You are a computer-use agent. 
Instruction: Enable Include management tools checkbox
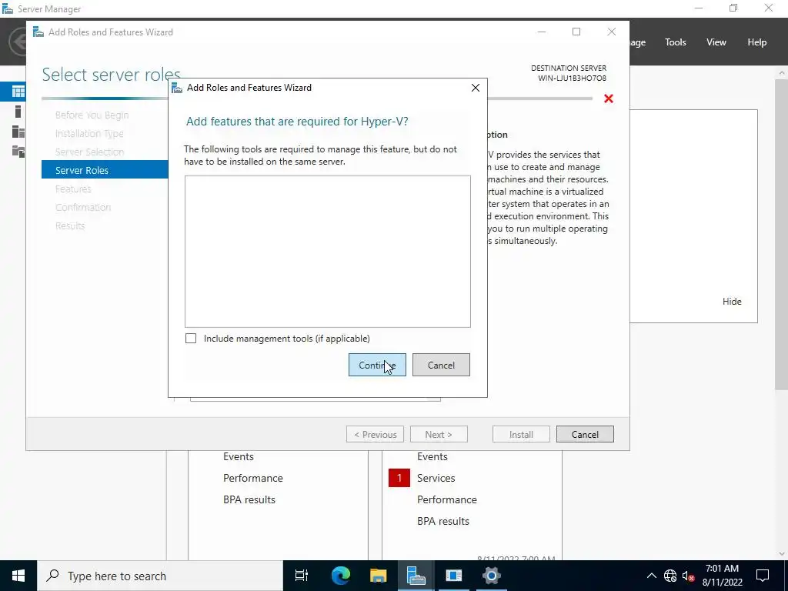click(x=191, y=339)
